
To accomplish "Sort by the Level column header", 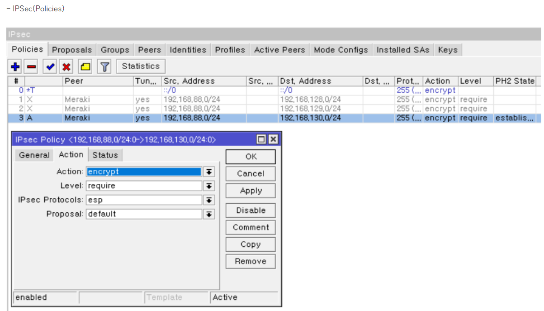I will 476,81.
